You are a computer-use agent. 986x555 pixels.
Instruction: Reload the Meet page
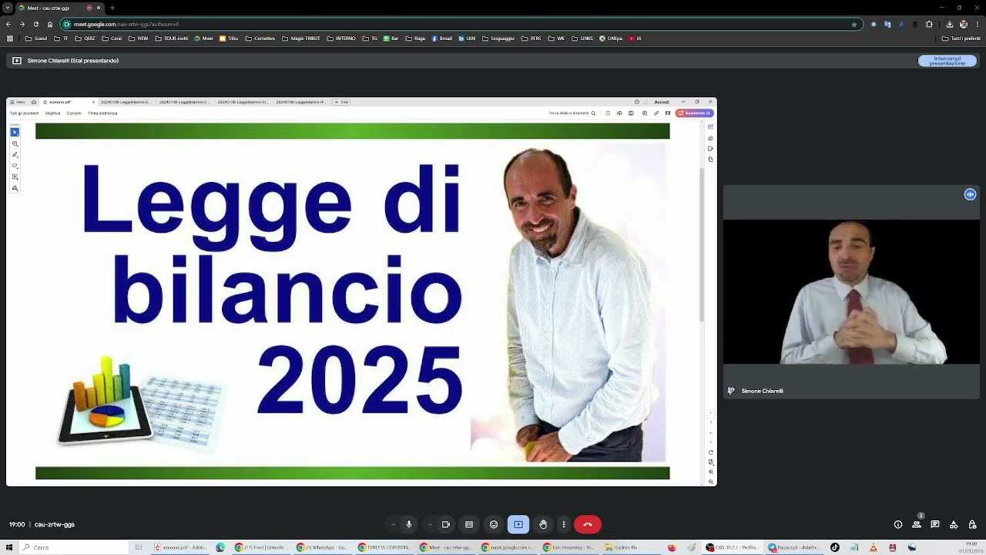click(x=35, y=24)
